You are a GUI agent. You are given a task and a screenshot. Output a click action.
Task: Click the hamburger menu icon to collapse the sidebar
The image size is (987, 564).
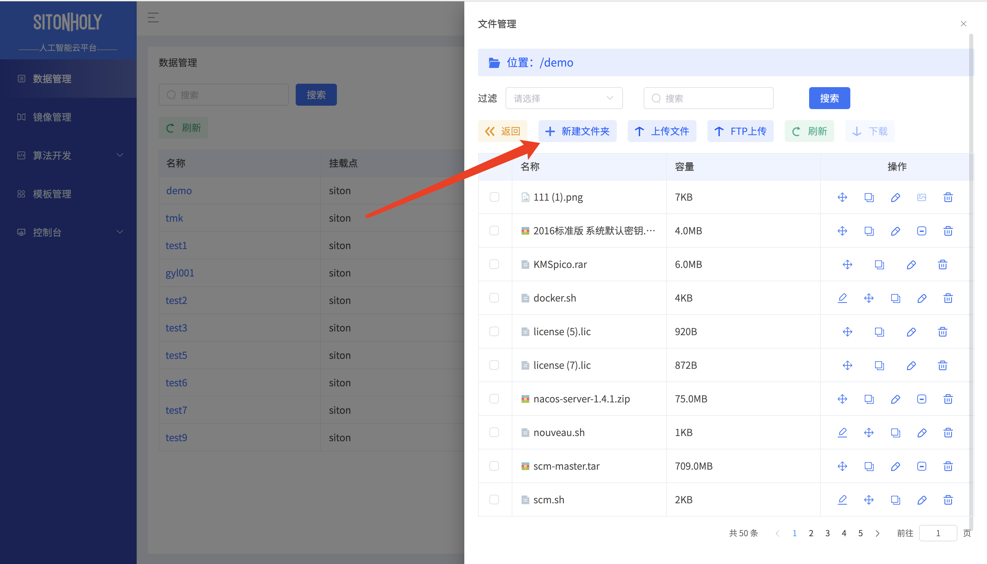click(153, 17)
